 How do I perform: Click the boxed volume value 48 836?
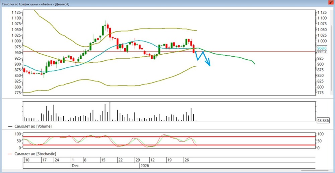pyautogui.click(x=323, y=121)
